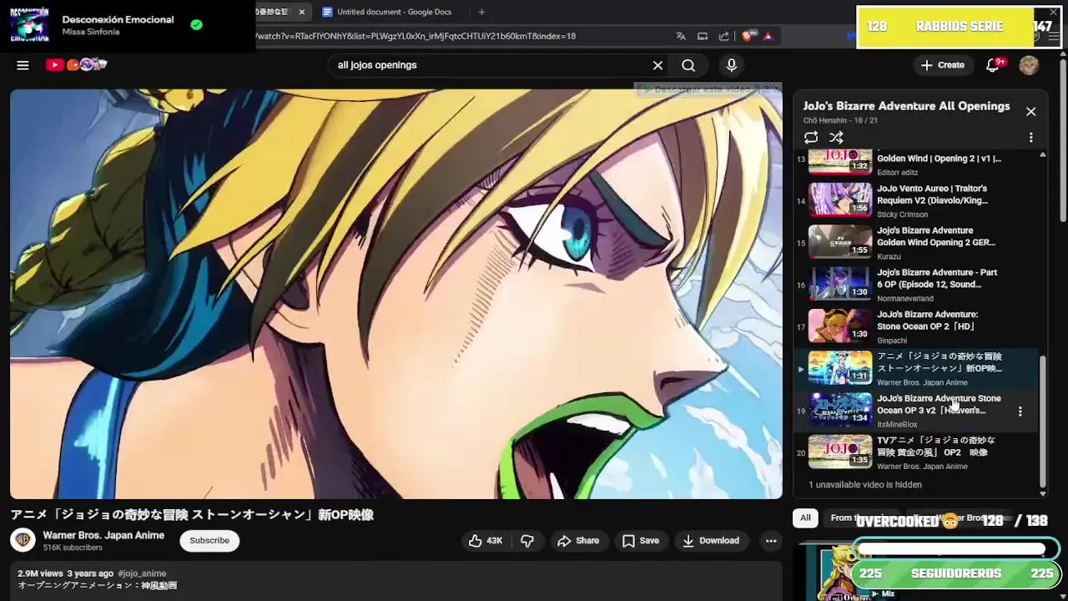Select the All filter chip
This screenshot has width=1068, height=601.
pos(805,518)
